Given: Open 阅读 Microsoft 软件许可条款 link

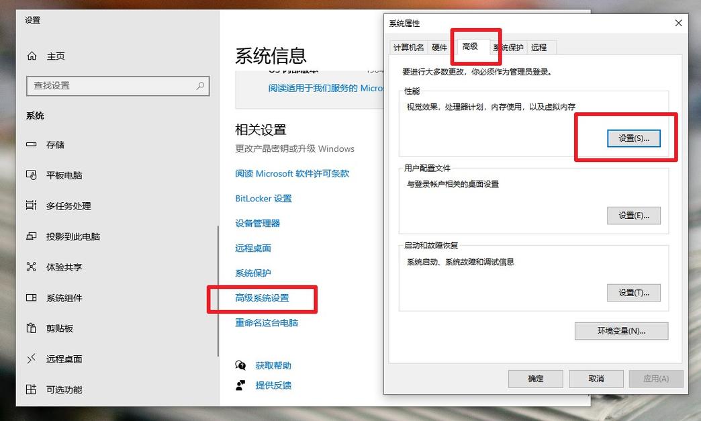Looking at the screenshot, I should pyautogui.click(x=292, y=173).
